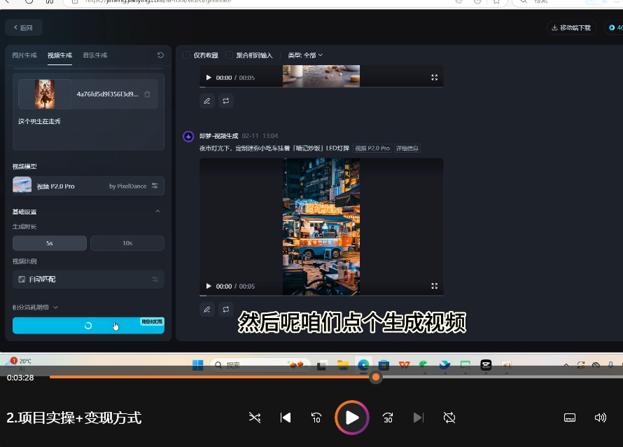Click the weather widget 20°C

click(x=19, y=363)
